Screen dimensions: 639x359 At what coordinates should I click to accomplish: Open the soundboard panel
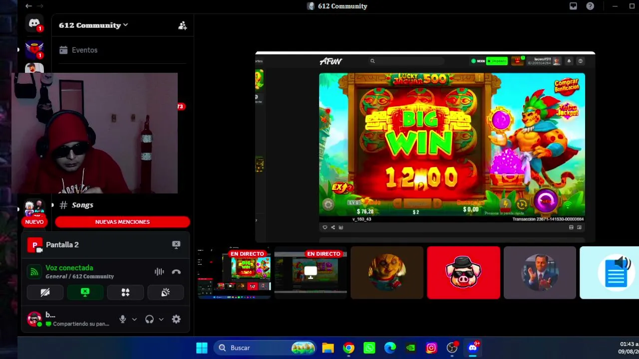165,293
